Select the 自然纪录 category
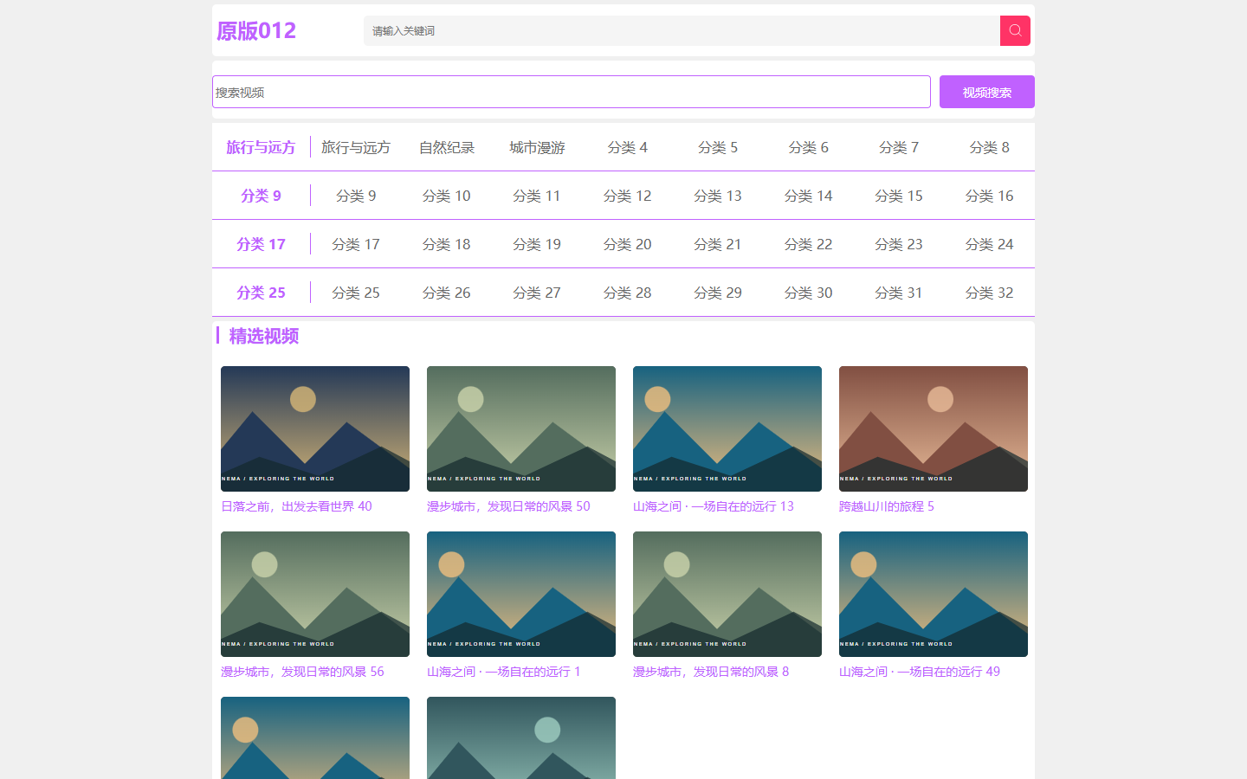This screenshot has width=1247, height=779. (447, 147)
